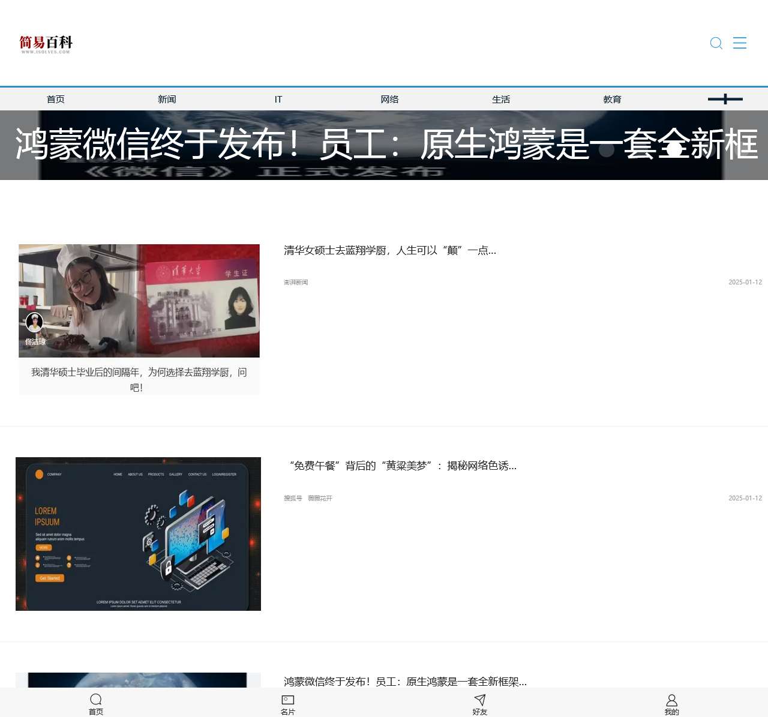Open the search magnifier in header
This screenshot has height=717, width=768.
[716, 43]
